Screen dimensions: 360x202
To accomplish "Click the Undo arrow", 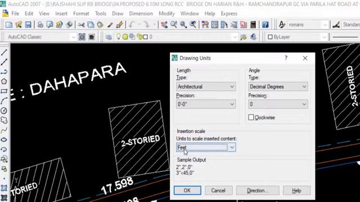I will click(x=132, y=25).
